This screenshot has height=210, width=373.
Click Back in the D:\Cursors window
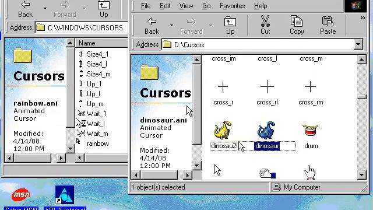[x=152, y=26]
